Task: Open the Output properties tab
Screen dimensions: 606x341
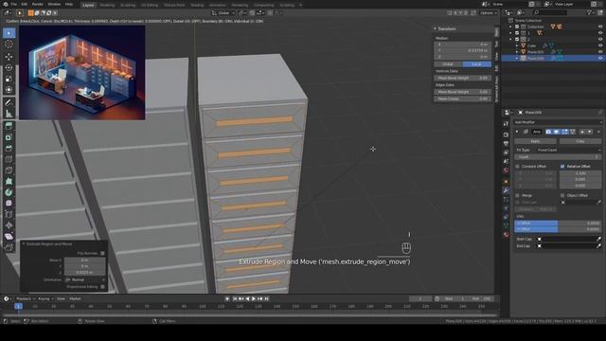Action: (506, 144)
